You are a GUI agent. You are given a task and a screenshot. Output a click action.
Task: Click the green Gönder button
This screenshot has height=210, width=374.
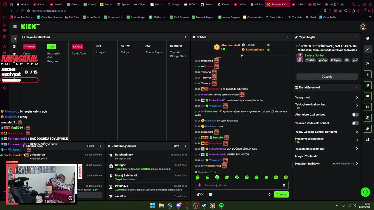pyautogui.click(x=281, y=195)
